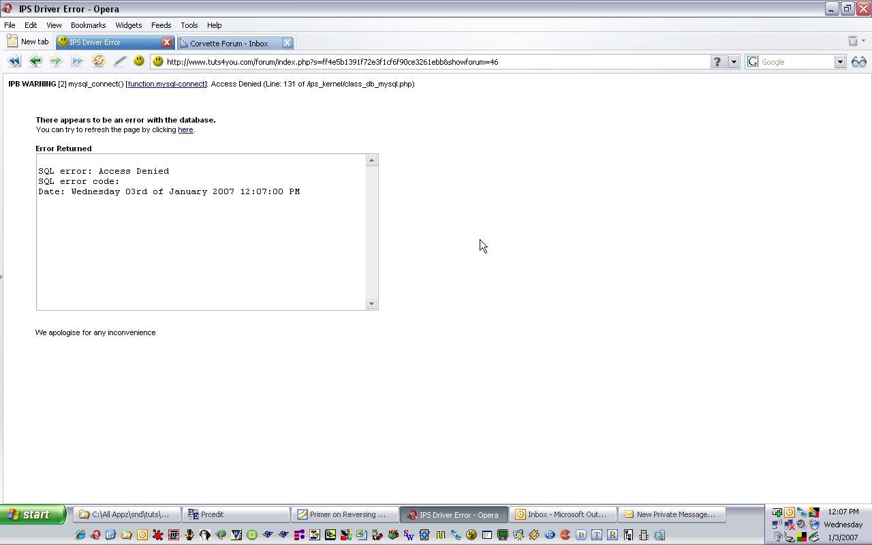The height and width of the screenshot is (545, 872).
Task: Switch to Inbox - Microsoft Outlook taskbar button
Action: coord(563,514)
